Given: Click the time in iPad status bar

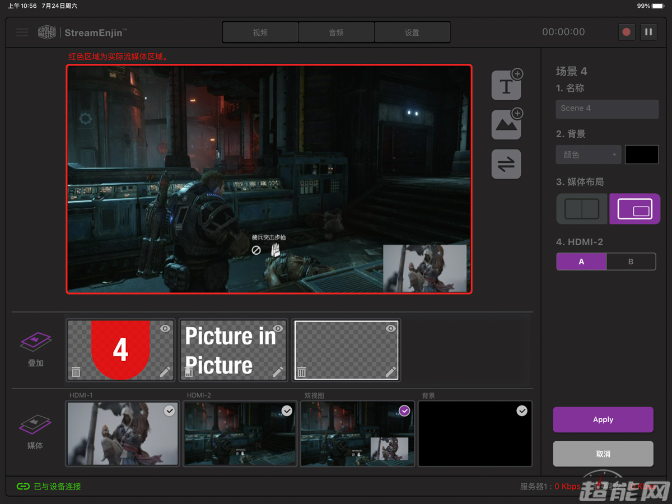Looking at the screenshot, I should coord(22,6).
